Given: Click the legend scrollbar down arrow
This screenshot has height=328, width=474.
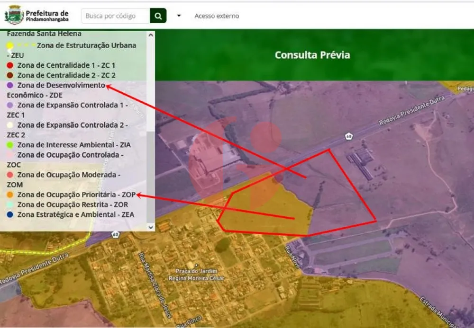Looking at the screenshot, I should (x=151, y=227).
